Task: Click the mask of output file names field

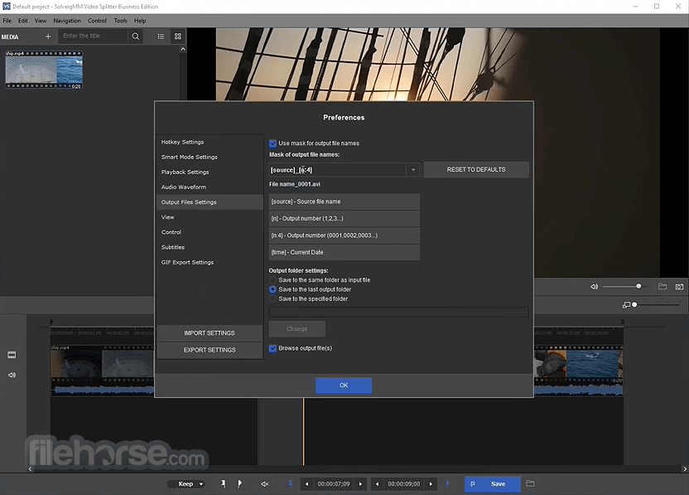Action: (338, 170)
